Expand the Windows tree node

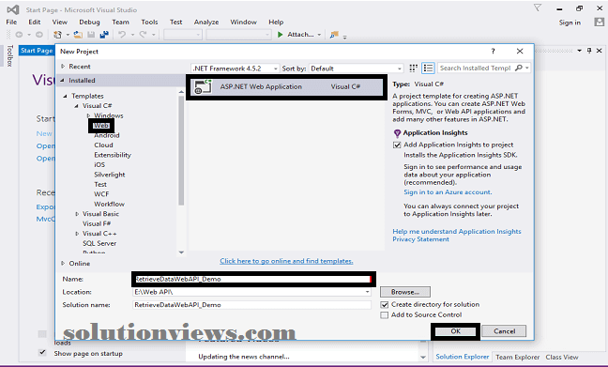pyautogui.click(x=88, y=115)
